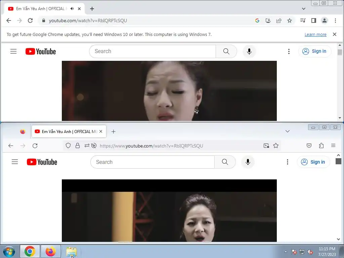Image resolution: width=344 pixels, height=258 pixels.
Task: Save to Pocket in Firefox
Action: (309, 145)
